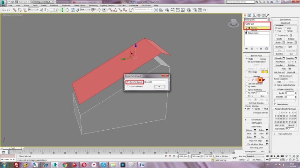Click the ViewCube in viewport

pos(233,23)
